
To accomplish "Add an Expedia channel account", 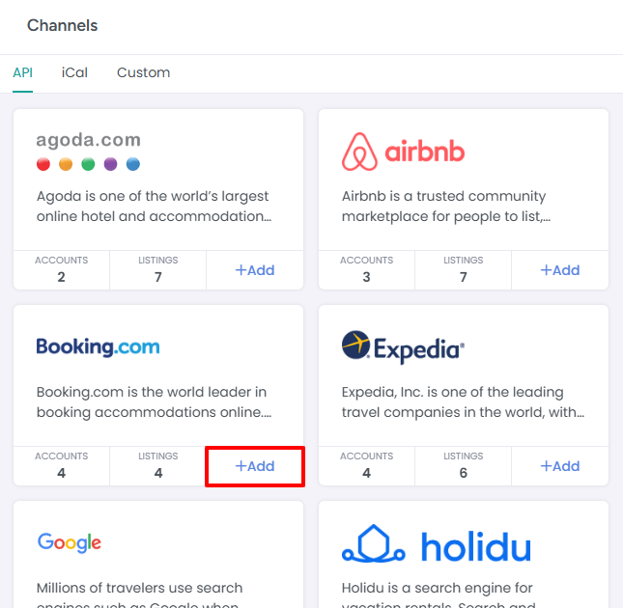I will pos(560,466).
